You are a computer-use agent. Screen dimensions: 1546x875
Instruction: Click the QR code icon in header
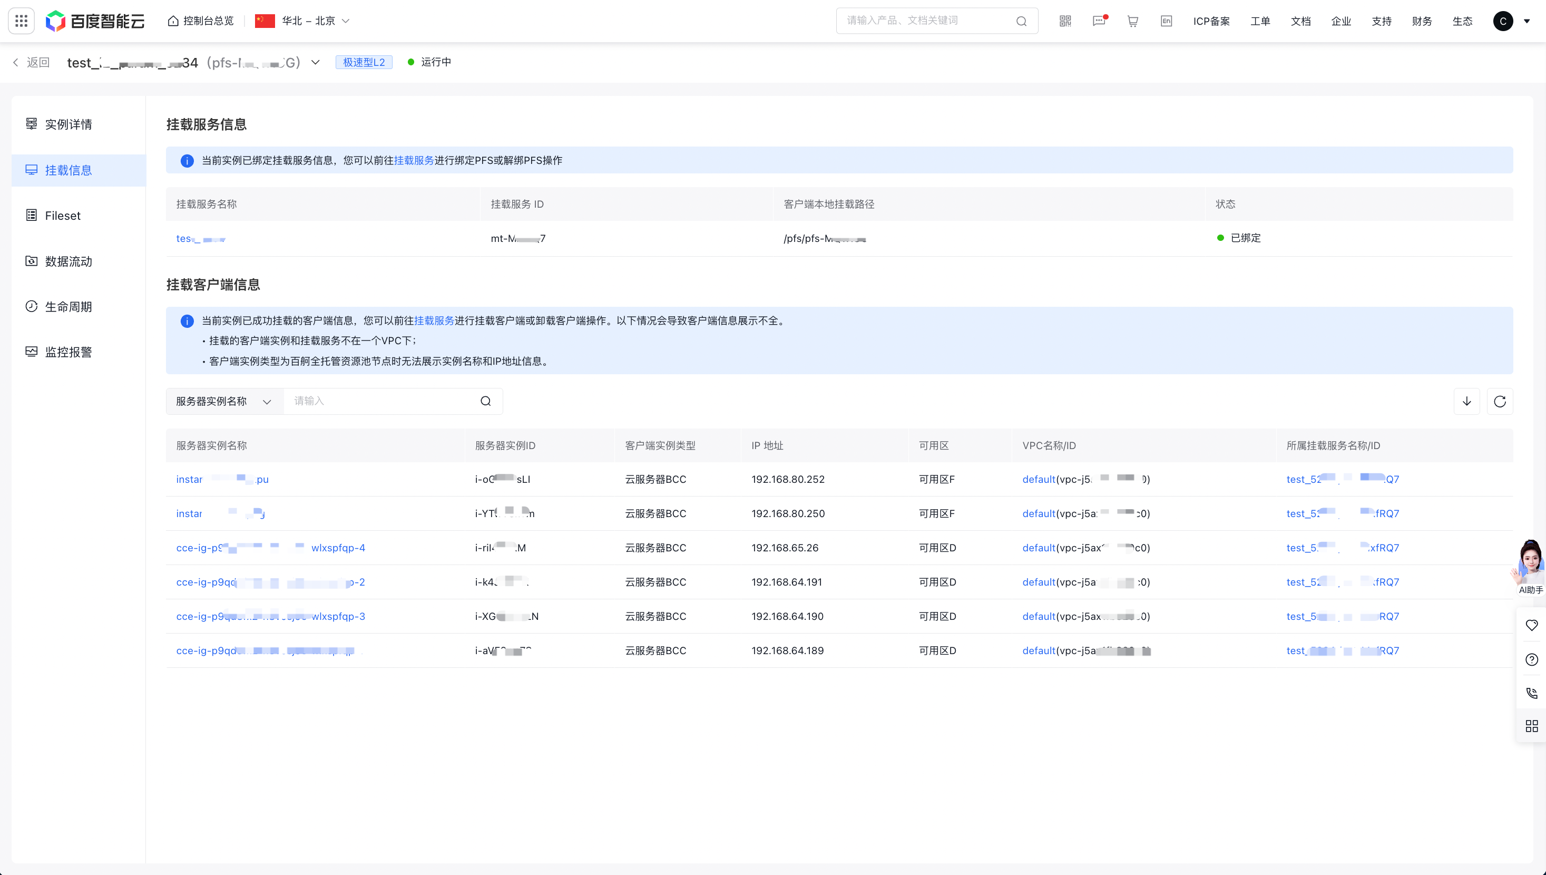(x=1065, y=21)
